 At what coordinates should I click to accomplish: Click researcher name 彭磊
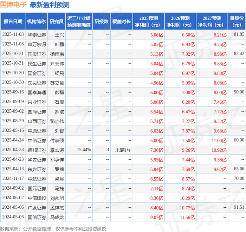click(x=59, y=92)
